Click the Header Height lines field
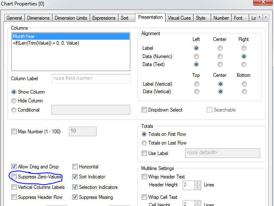This screenshot has width=274, height=206. click(188, 185)
